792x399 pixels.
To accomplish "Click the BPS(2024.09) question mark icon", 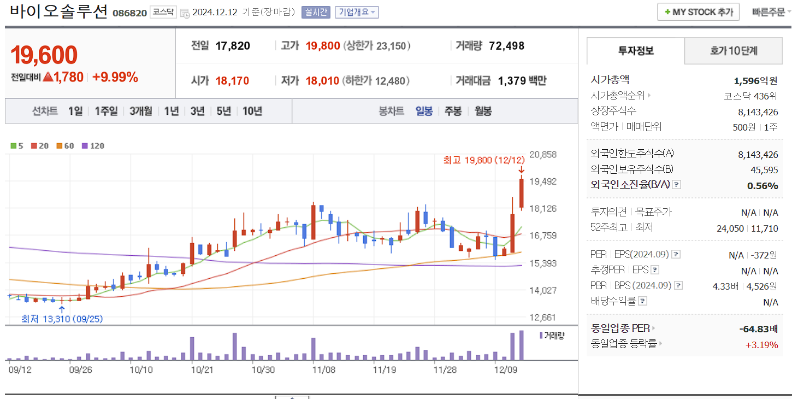I will click(679, 285).
